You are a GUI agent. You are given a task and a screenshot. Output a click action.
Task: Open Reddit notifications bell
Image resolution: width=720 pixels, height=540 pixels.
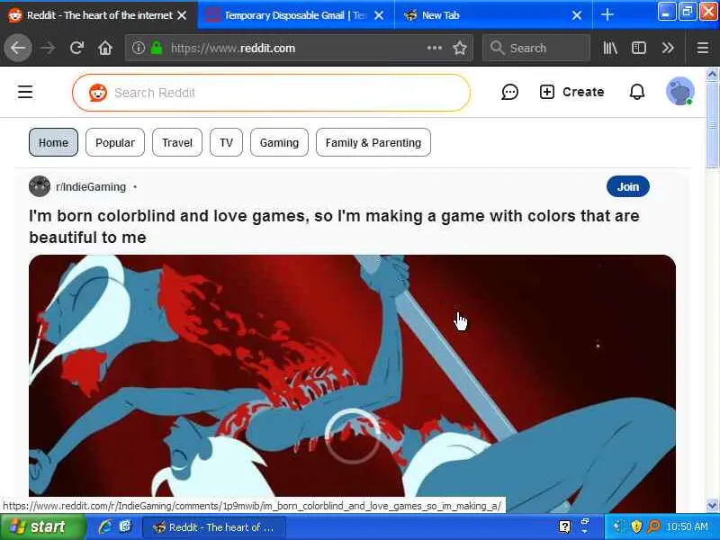[x=637, y=92]
